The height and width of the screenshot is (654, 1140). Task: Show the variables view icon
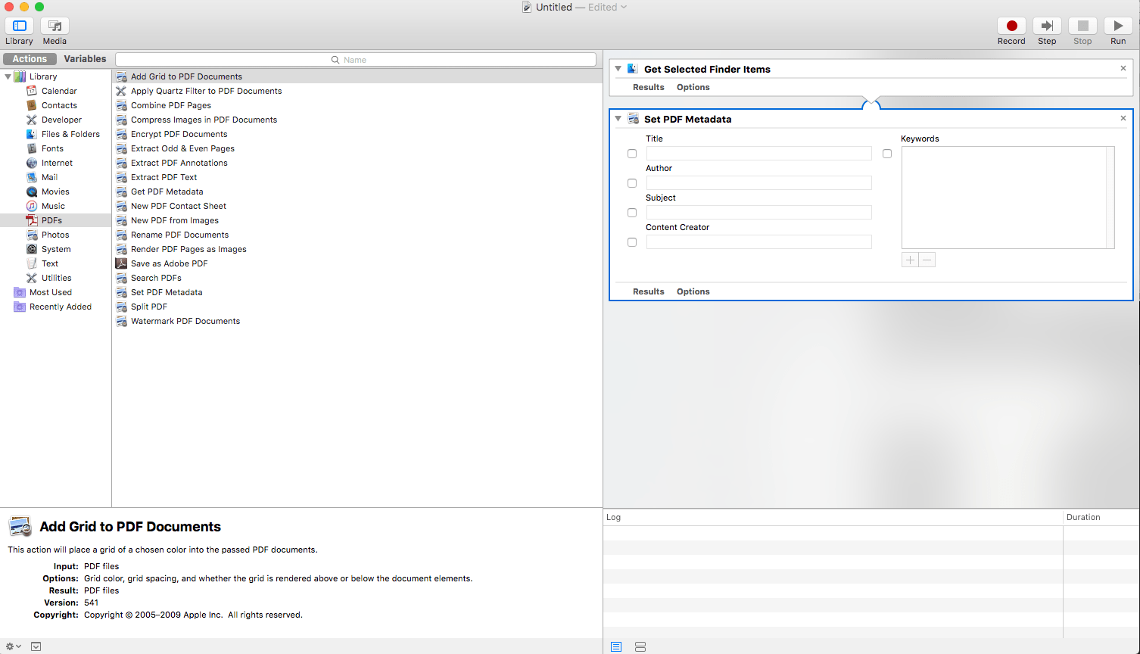640,646
